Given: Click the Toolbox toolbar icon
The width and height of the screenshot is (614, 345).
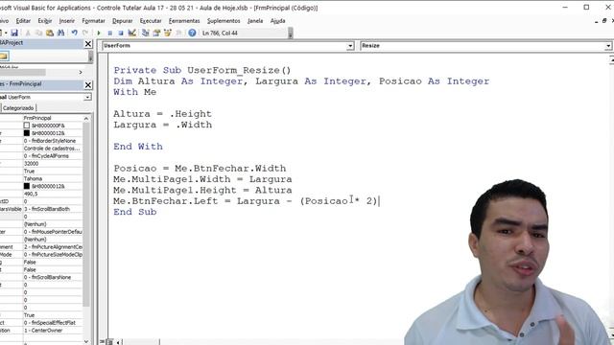Looking at the screenshot, I should tap(178, 33).
